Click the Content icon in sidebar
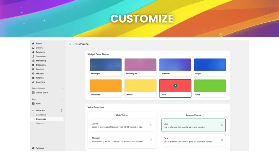The image size is (279, 157). point(33,69)
